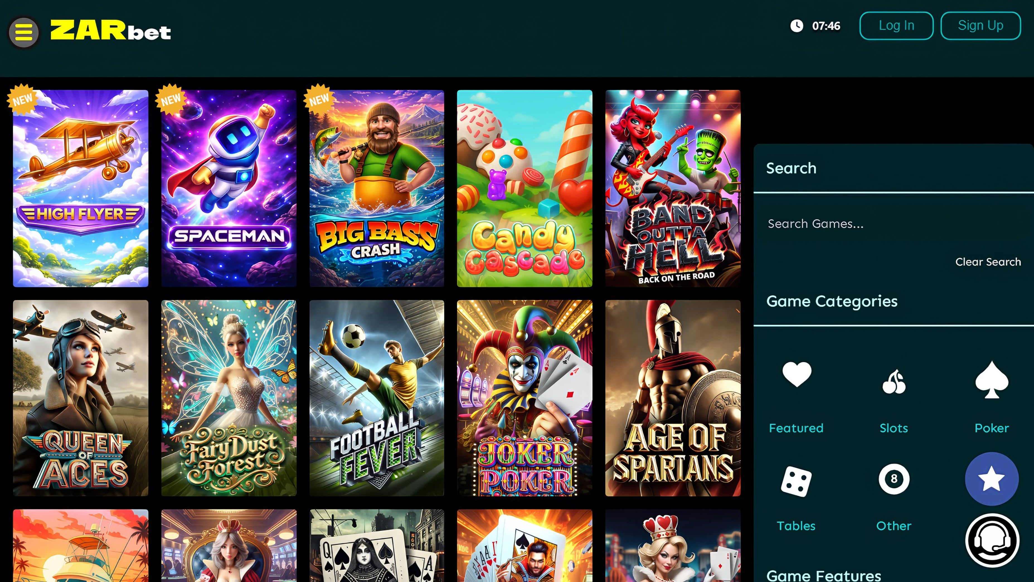
Task: Open the crowned queen casino game tile
Action: tap(229, 546)
